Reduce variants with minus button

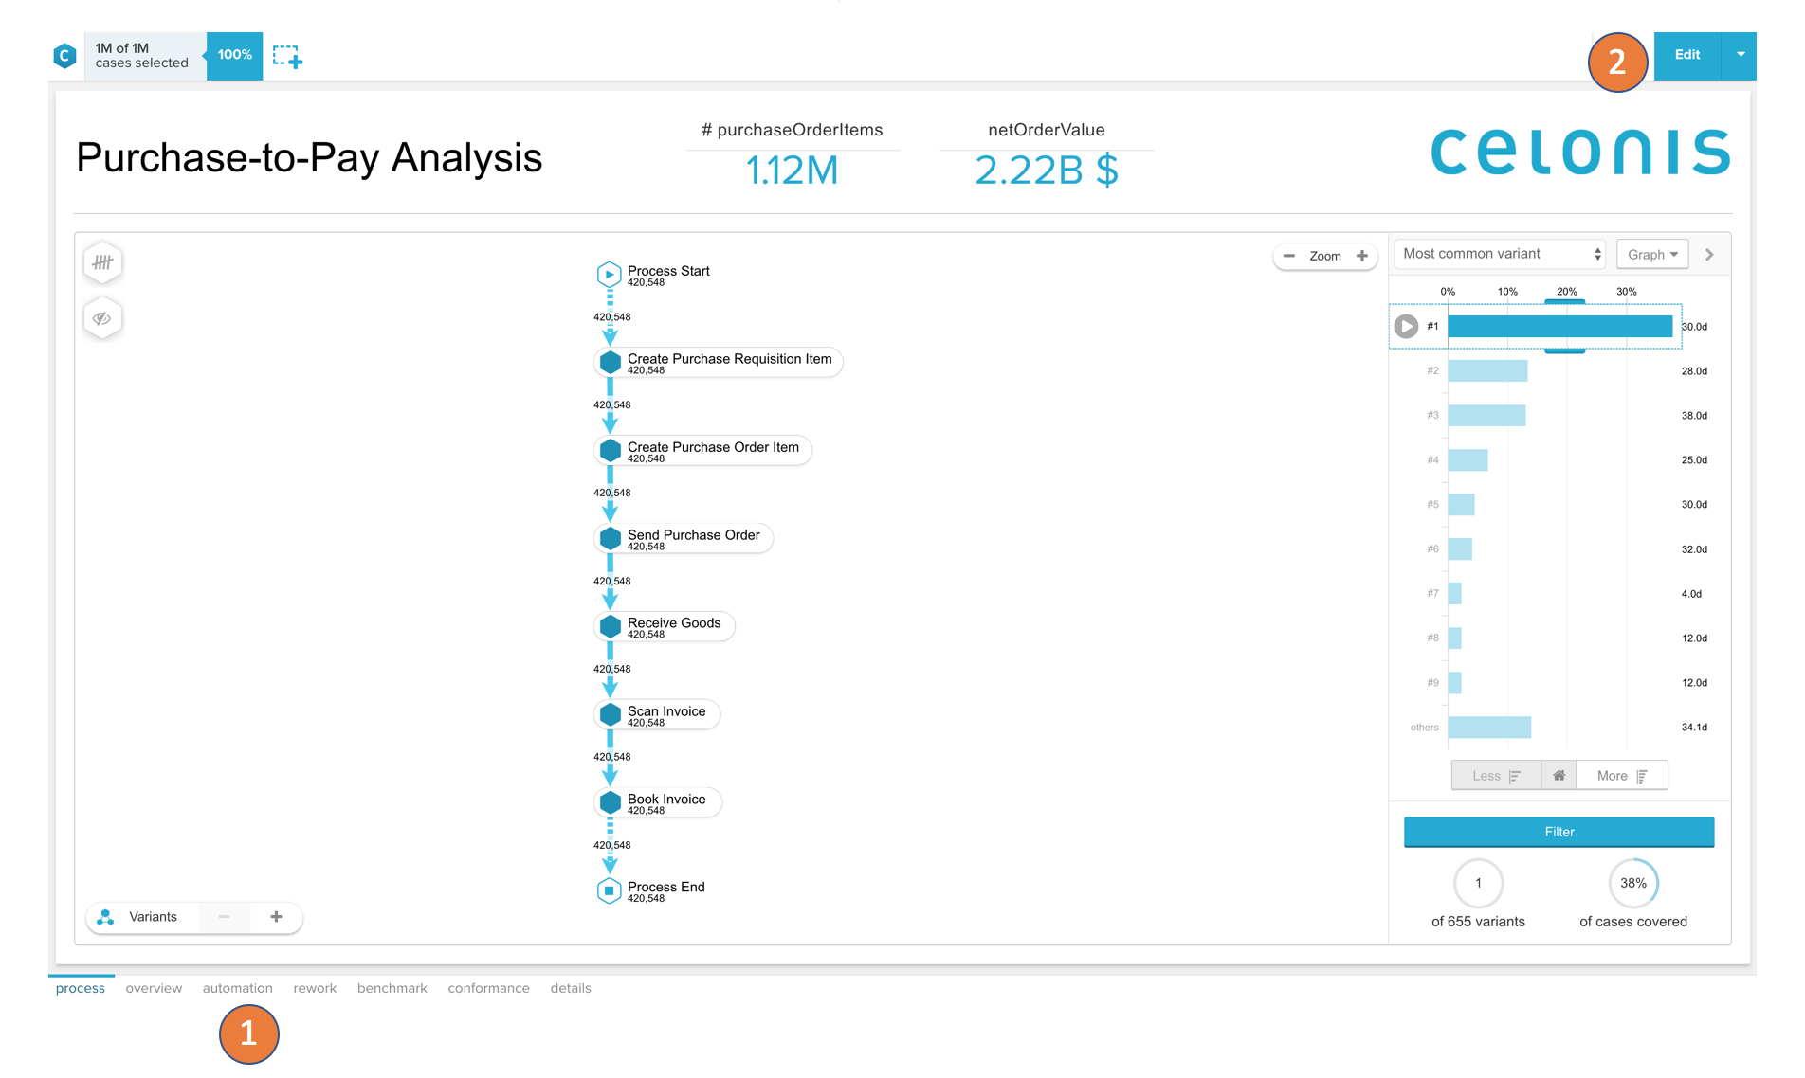click(x=225, y=917)
